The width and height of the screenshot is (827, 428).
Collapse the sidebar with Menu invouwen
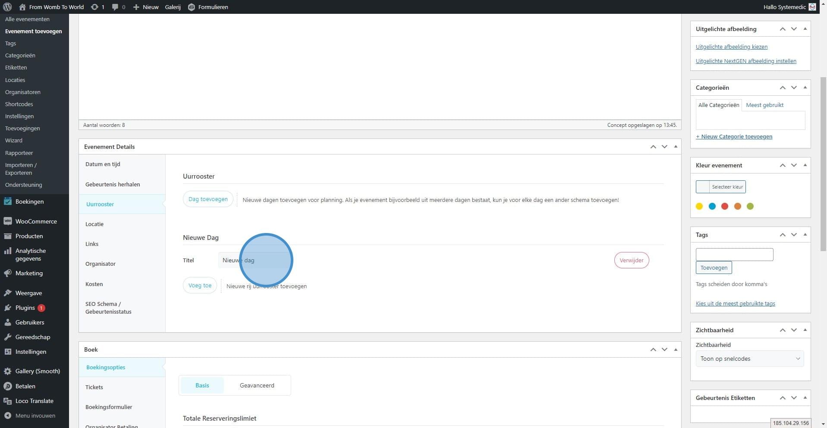tap(35, 415)
